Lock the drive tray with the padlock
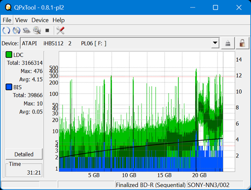The image size is (251, 190). click(x=242, y=43)
